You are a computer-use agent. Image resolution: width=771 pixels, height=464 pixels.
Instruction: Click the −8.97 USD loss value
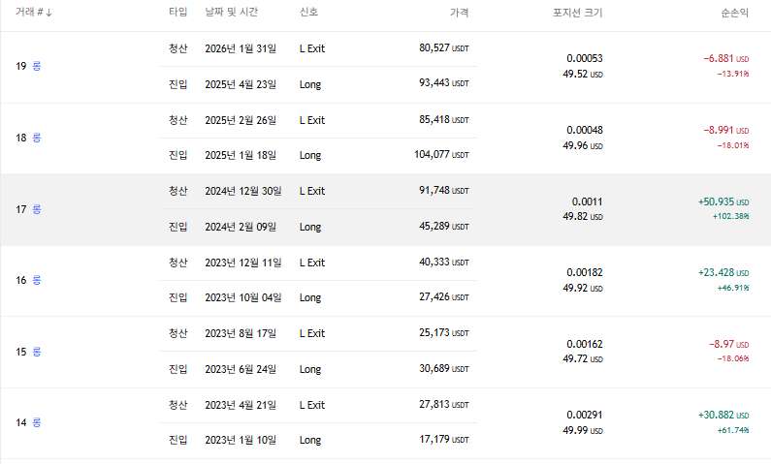click(725, 344)
